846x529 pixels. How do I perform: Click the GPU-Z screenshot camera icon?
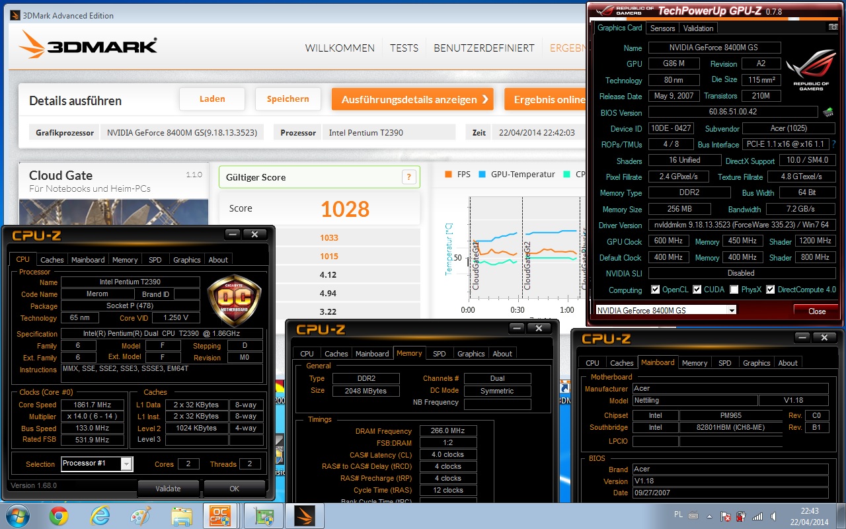coord(833,27)
